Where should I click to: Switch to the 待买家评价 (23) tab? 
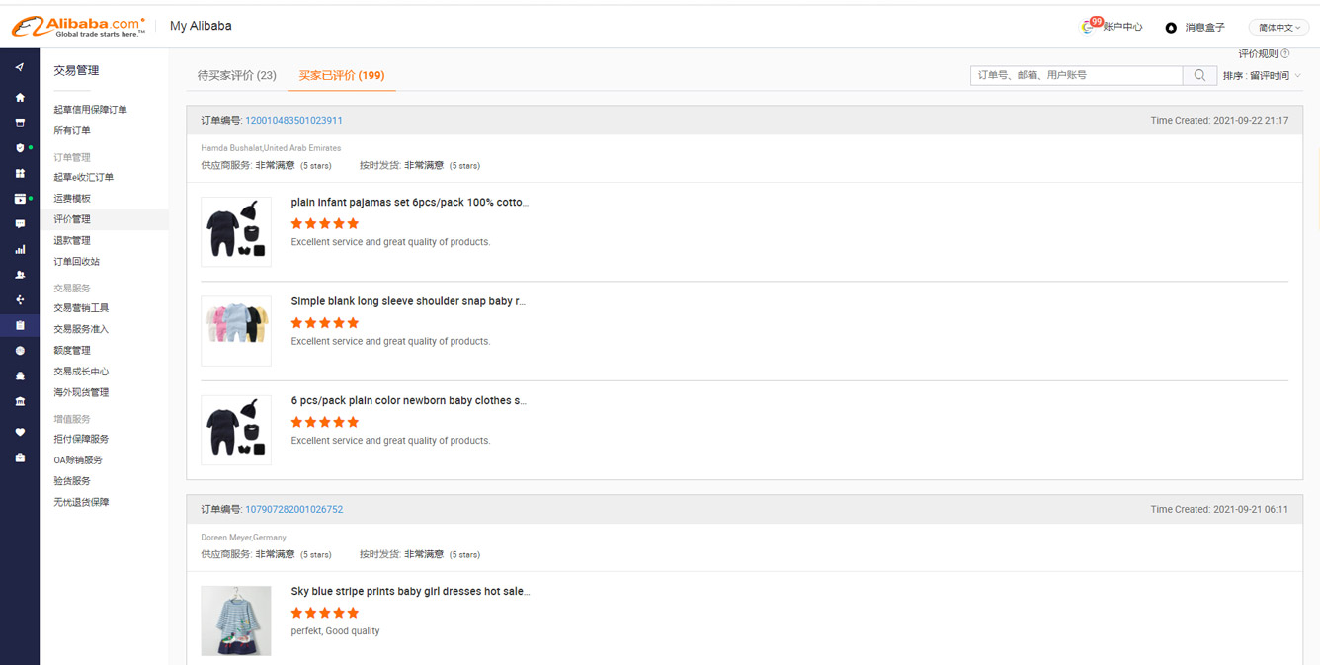click(237, 75)
